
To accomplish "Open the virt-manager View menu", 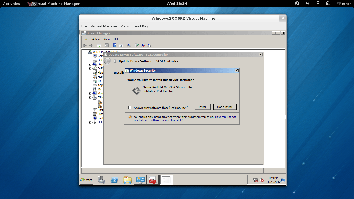I will (124, 26).
